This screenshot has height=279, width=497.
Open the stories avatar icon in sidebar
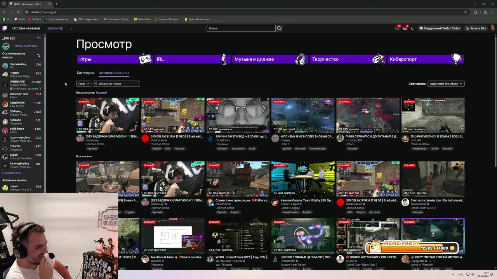6,46
